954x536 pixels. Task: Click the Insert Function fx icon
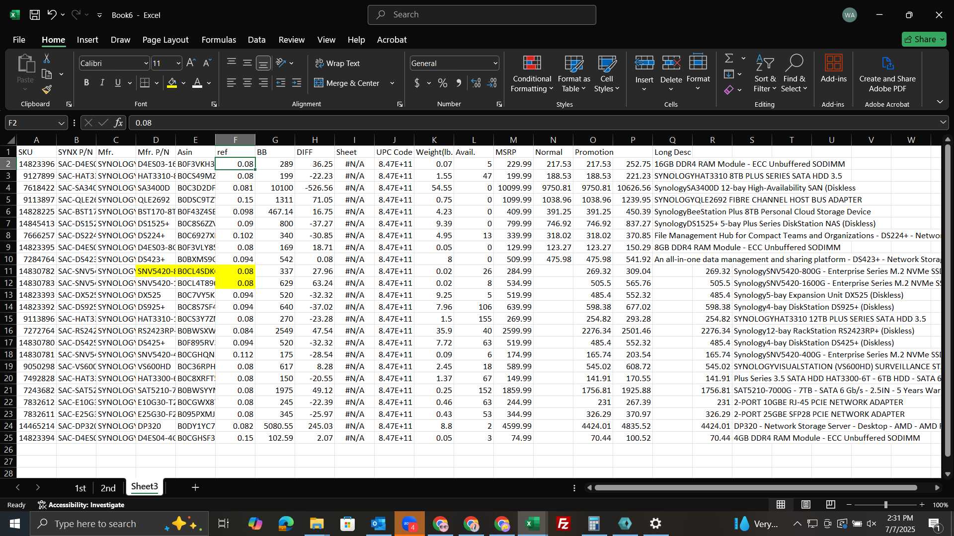click(118, 123)
